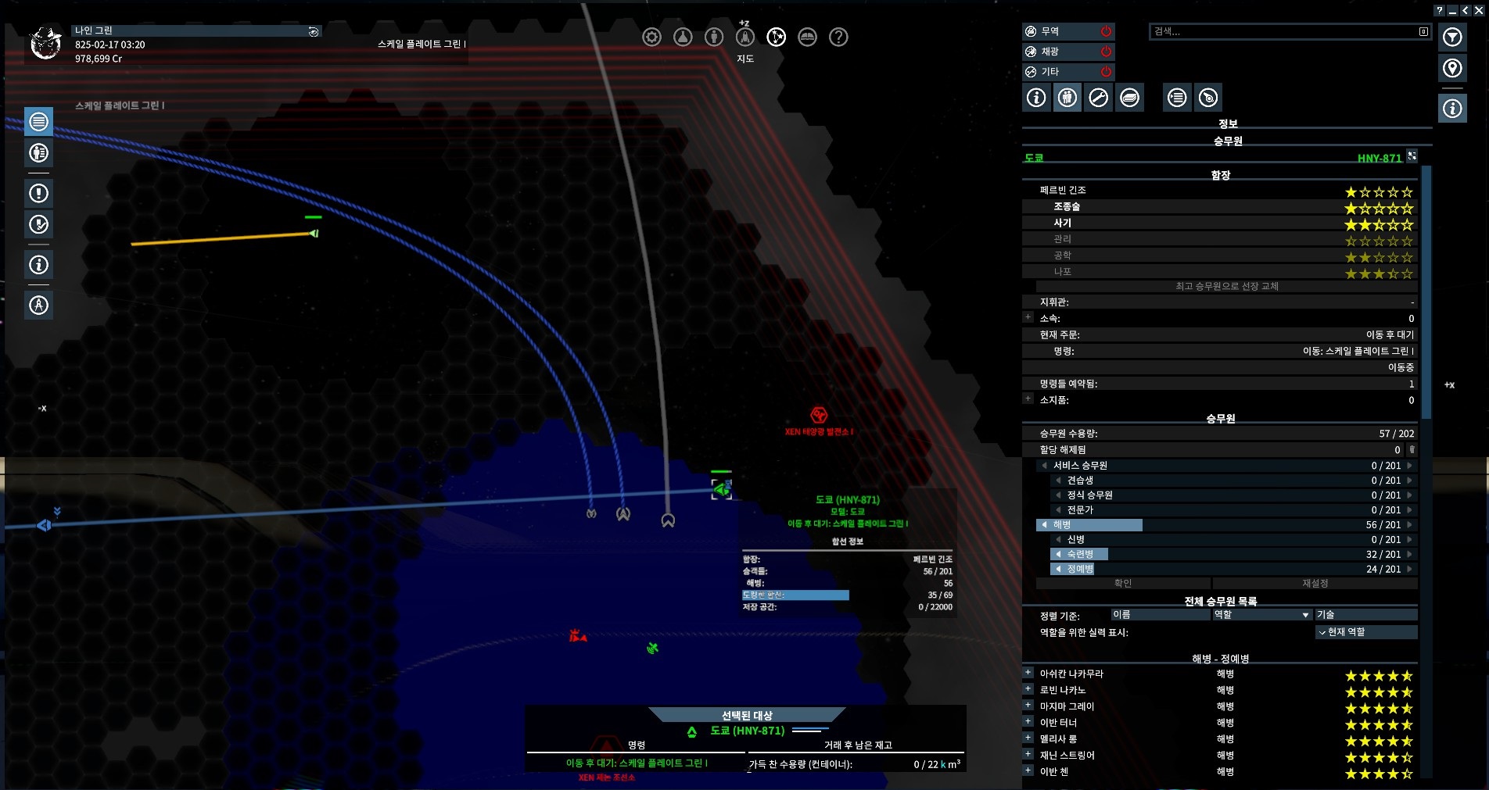Toggle the 기타 filter power button

click(1106, 72)
